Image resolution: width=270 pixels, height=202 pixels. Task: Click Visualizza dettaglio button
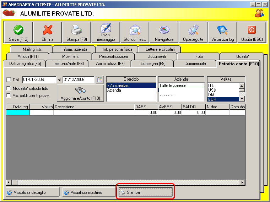(33, 192)
